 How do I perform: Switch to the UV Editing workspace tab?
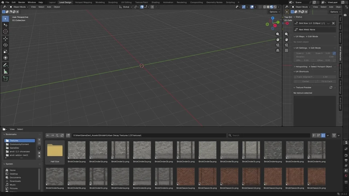coord(126,2)
